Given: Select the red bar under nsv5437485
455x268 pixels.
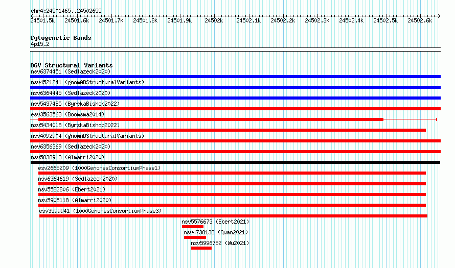Looking at the screenshot, I should click(235, 109).
